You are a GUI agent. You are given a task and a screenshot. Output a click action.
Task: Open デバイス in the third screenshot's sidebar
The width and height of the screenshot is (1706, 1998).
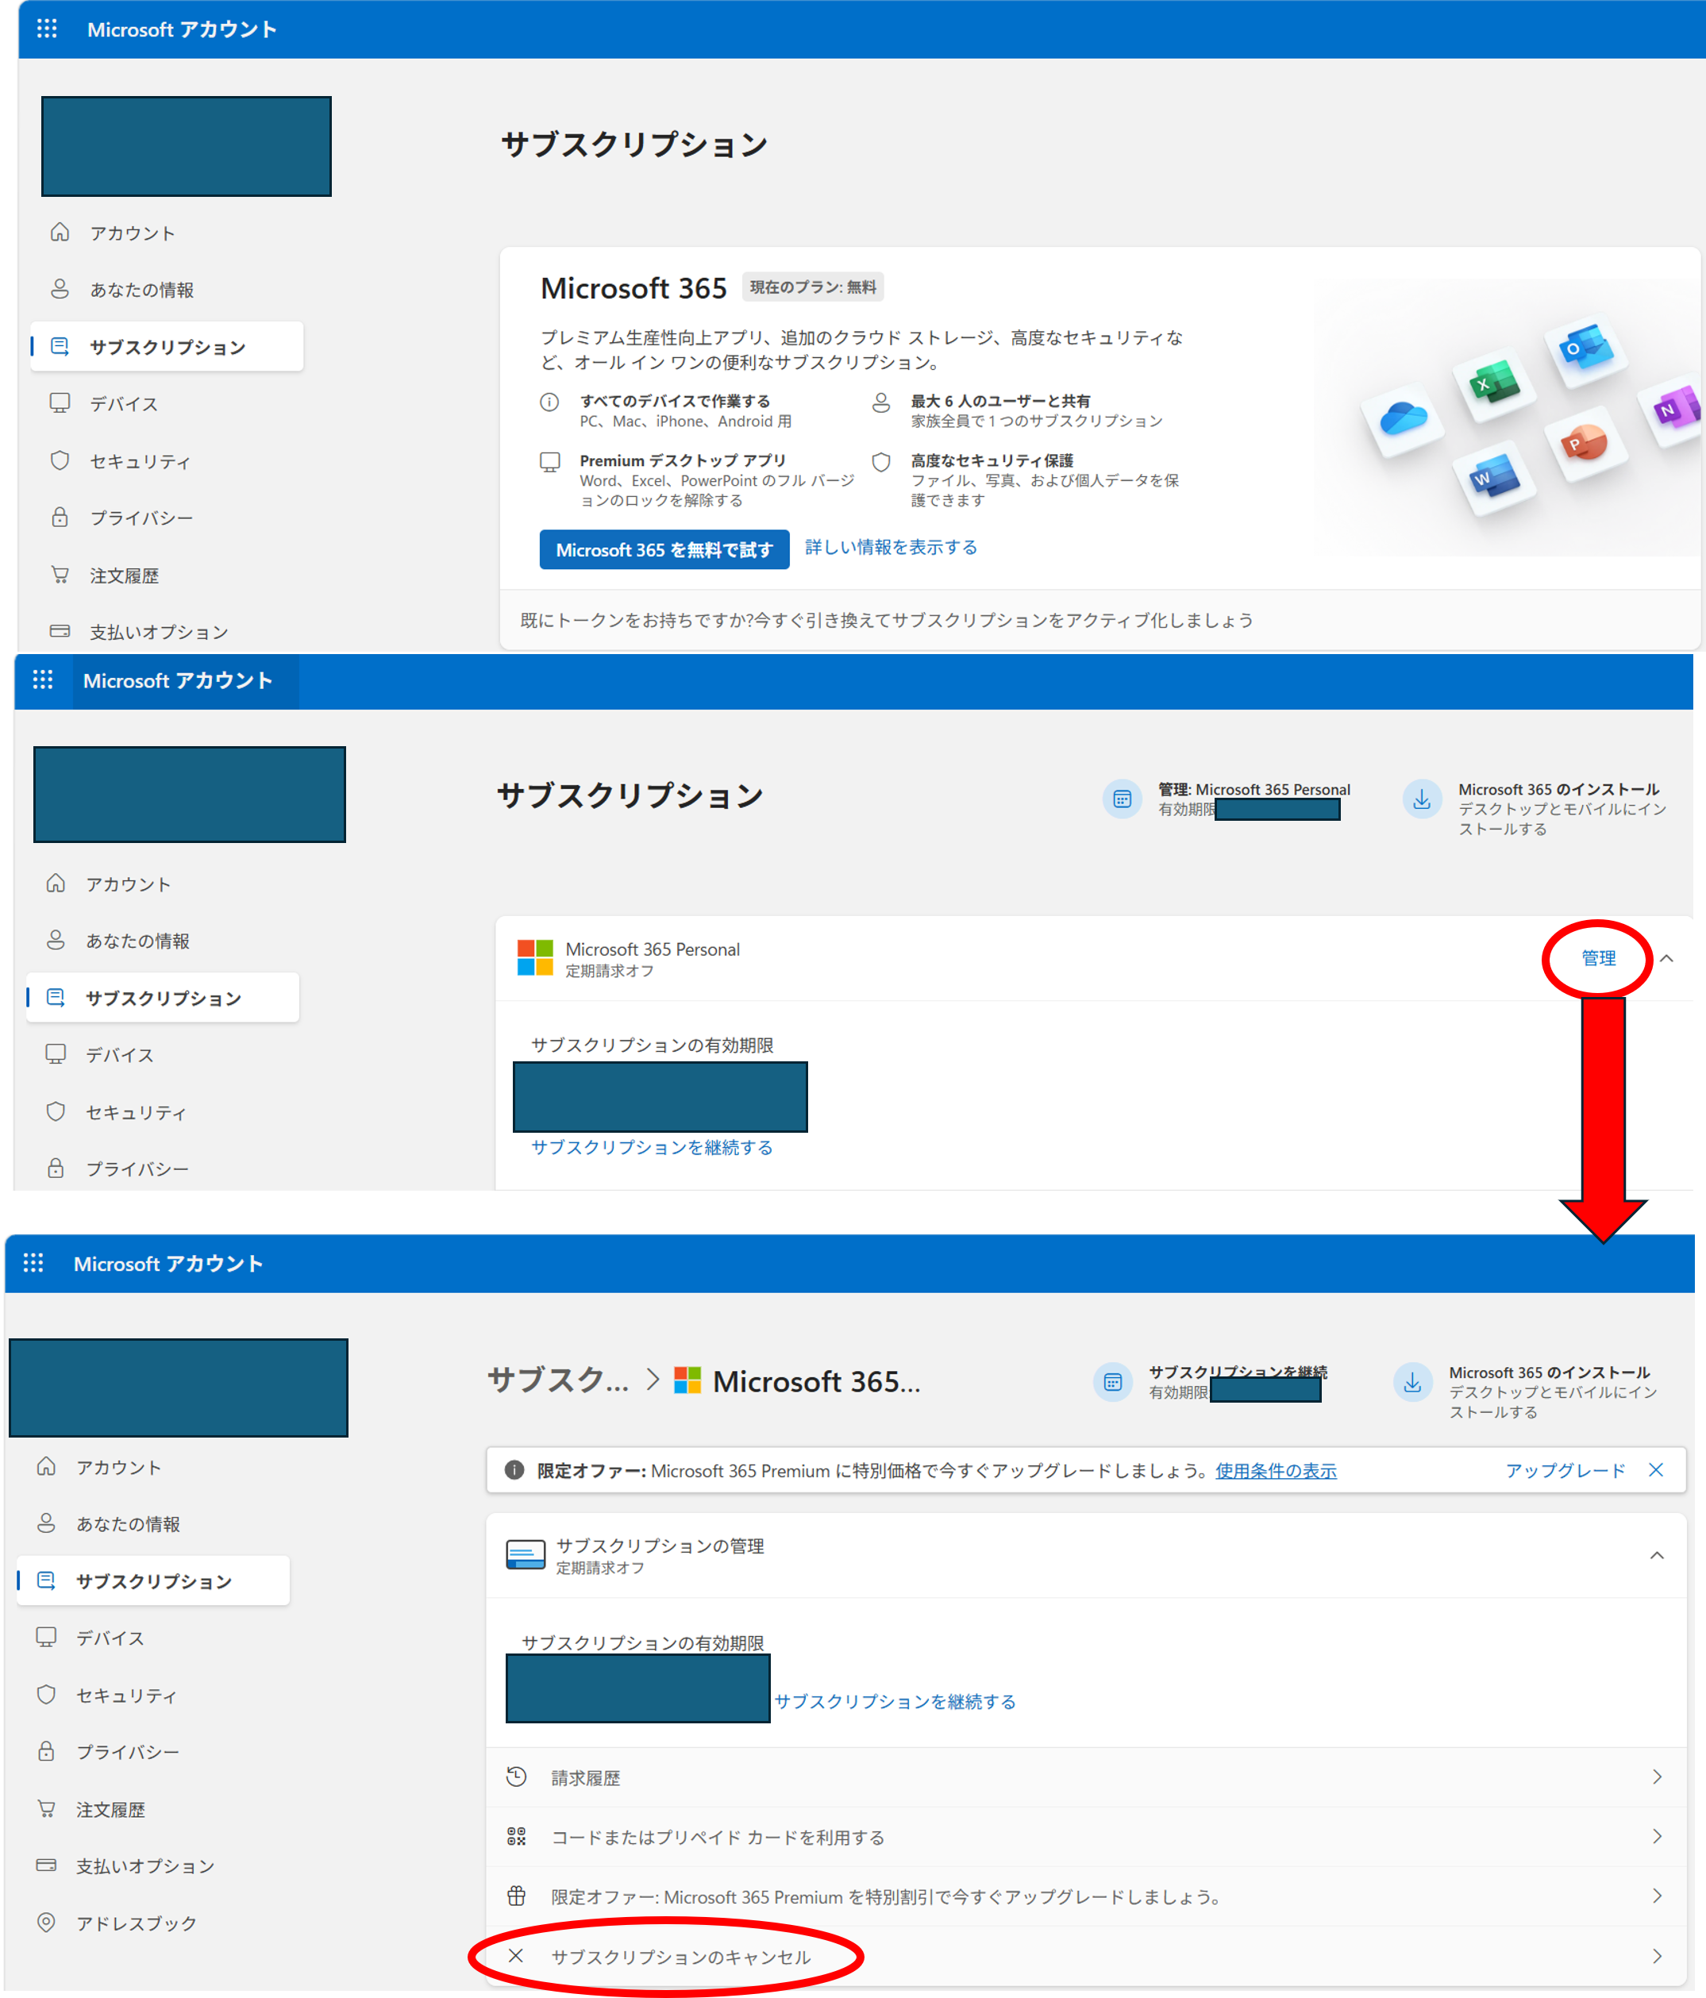[x=111, y=1638]
